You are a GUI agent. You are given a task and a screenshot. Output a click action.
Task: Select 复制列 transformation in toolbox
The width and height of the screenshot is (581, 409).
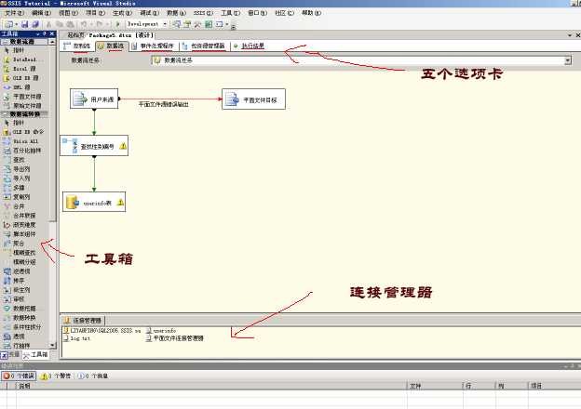click(x=17, y=197)
